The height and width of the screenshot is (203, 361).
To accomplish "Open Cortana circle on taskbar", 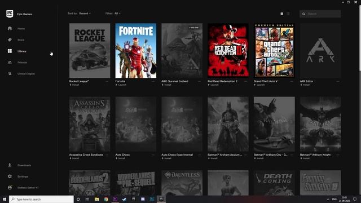I will pyautogui.click(x=78, y=199).
